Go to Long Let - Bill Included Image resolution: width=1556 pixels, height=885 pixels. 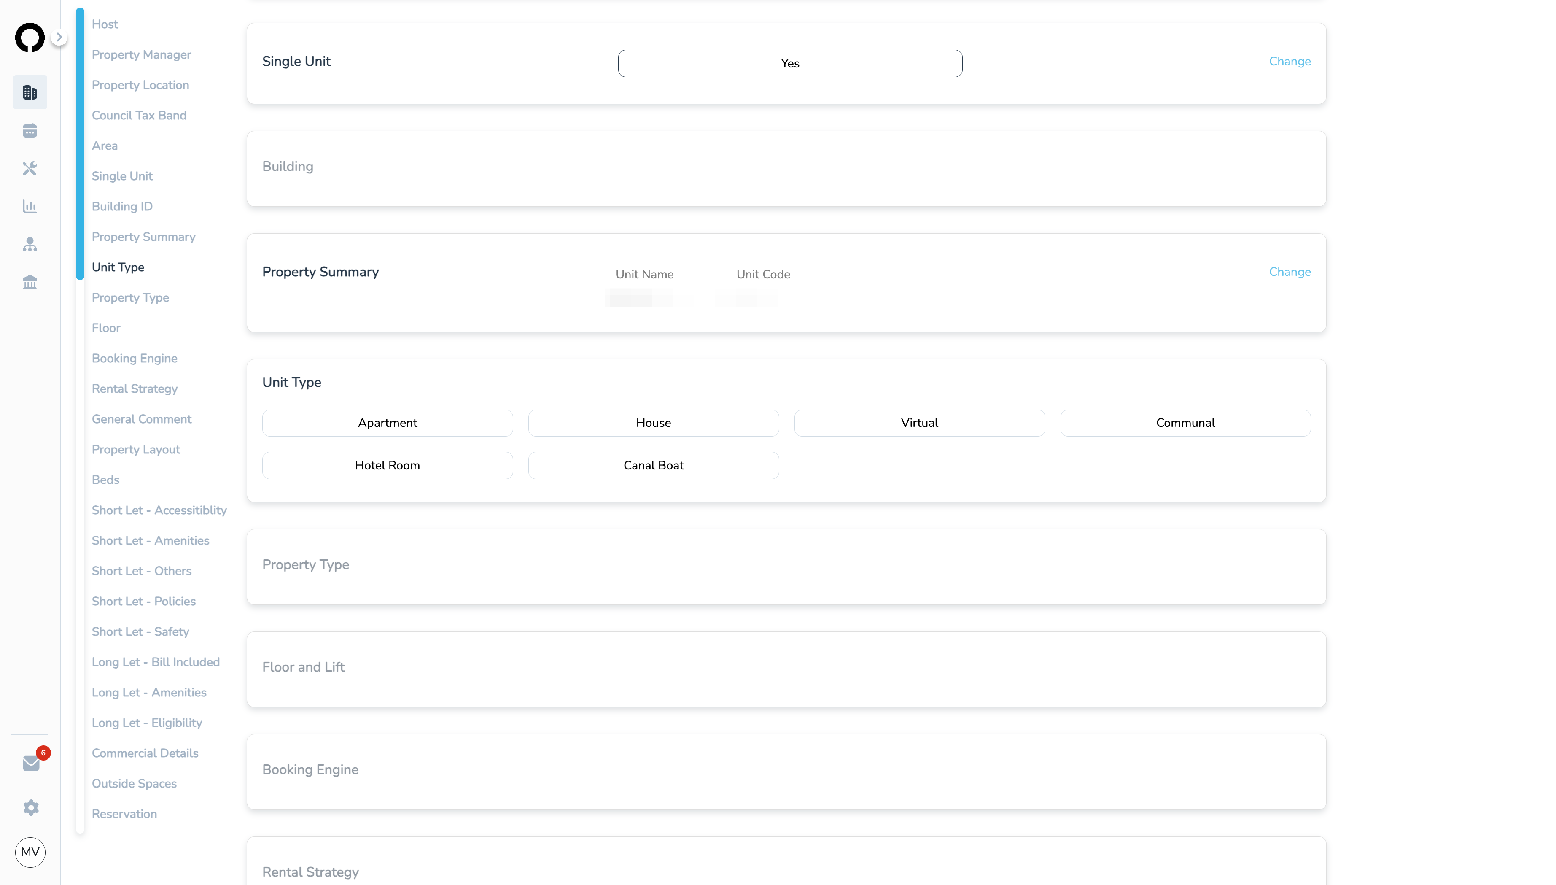(156, 663)
